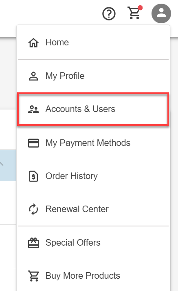Viewport: 178px width, 291px height.
Task: Choose Special Offers from menu
Action: coord(93,243)
